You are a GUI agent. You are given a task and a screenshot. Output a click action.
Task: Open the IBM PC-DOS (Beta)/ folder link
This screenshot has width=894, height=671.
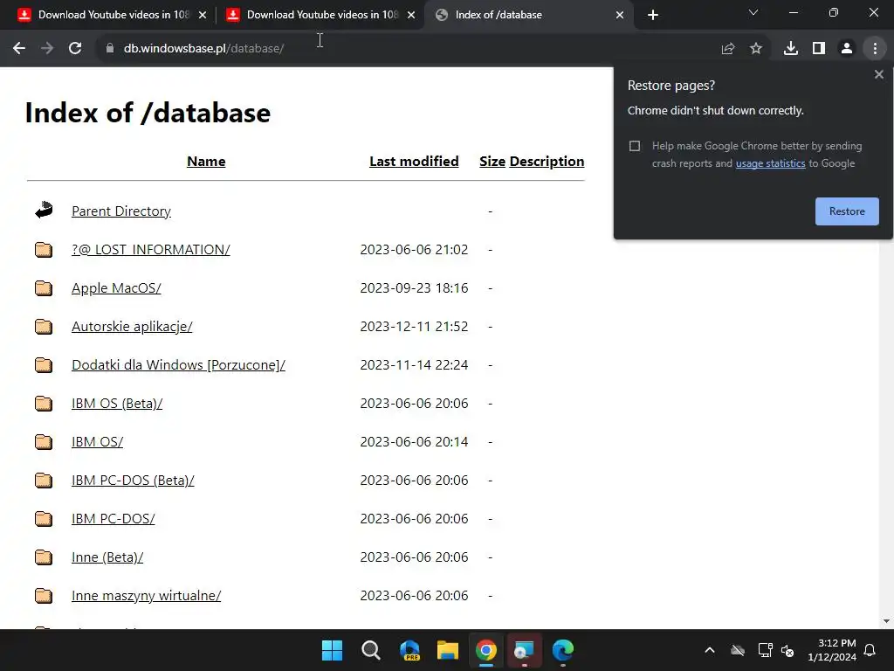[x=133, y=481]
